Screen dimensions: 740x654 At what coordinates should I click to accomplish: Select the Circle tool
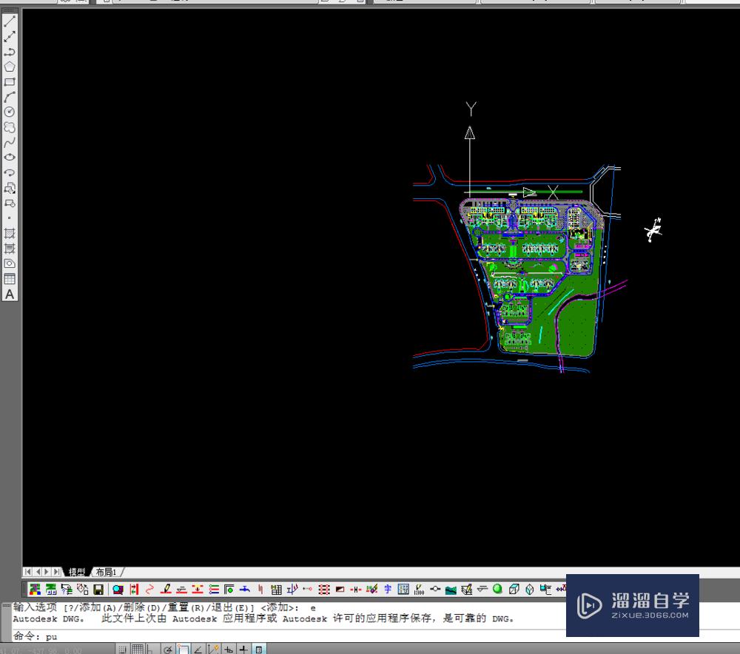tap(10, 112)
